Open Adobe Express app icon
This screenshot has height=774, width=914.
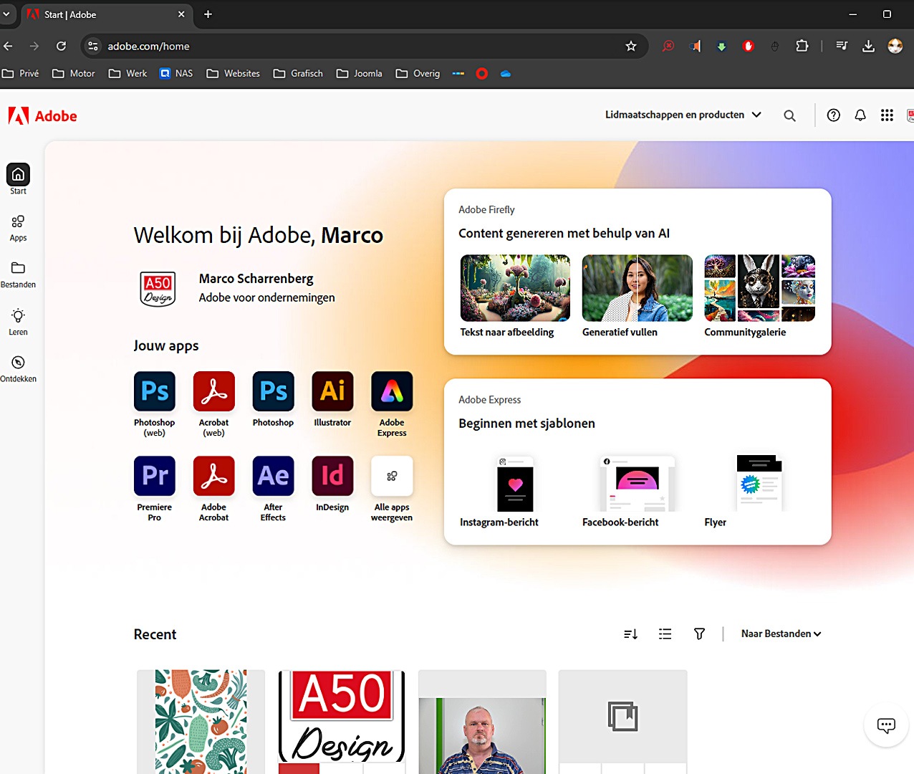392,391
